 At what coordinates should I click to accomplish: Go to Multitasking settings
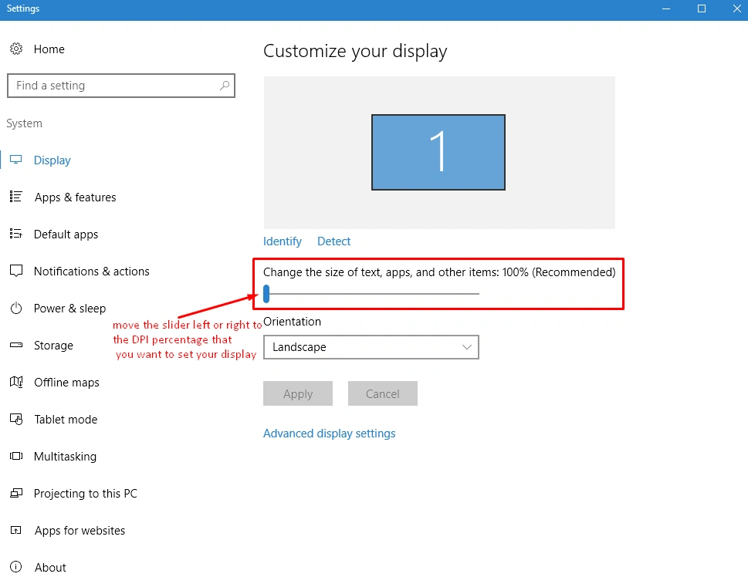(x=65, y=457)
